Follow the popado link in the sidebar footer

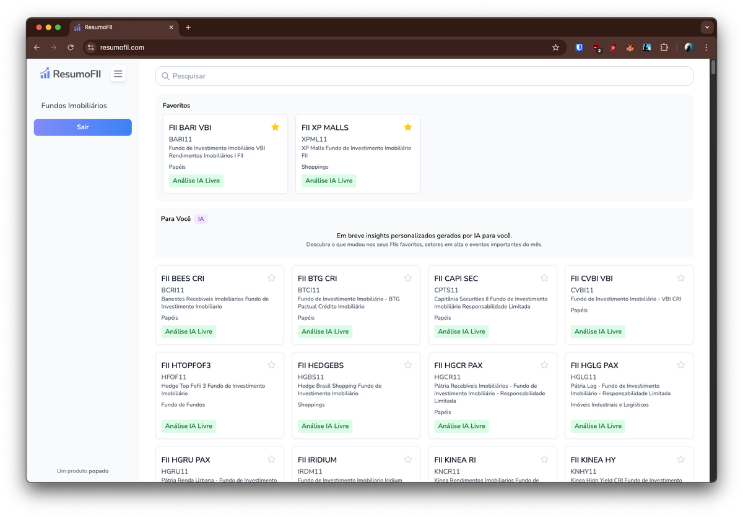[98, 471]
